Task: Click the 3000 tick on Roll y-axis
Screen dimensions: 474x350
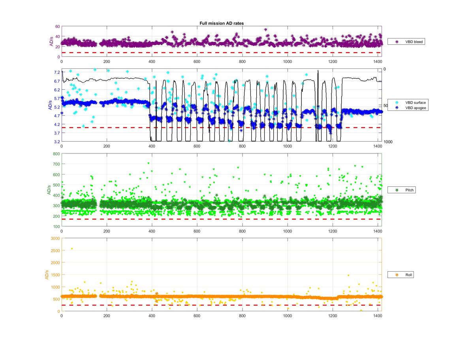Action: coord(55,238)
